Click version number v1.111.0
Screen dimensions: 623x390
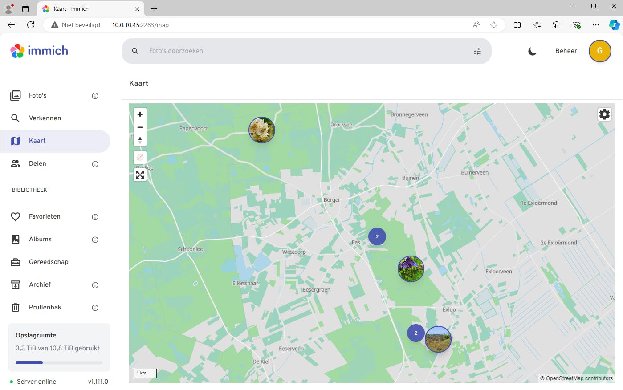98,382
